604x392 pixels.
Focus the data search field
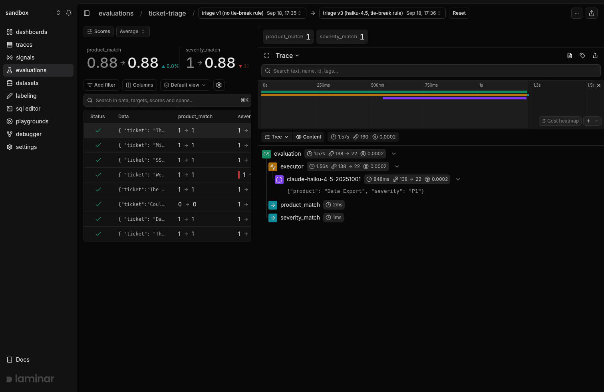click(167, 100)
